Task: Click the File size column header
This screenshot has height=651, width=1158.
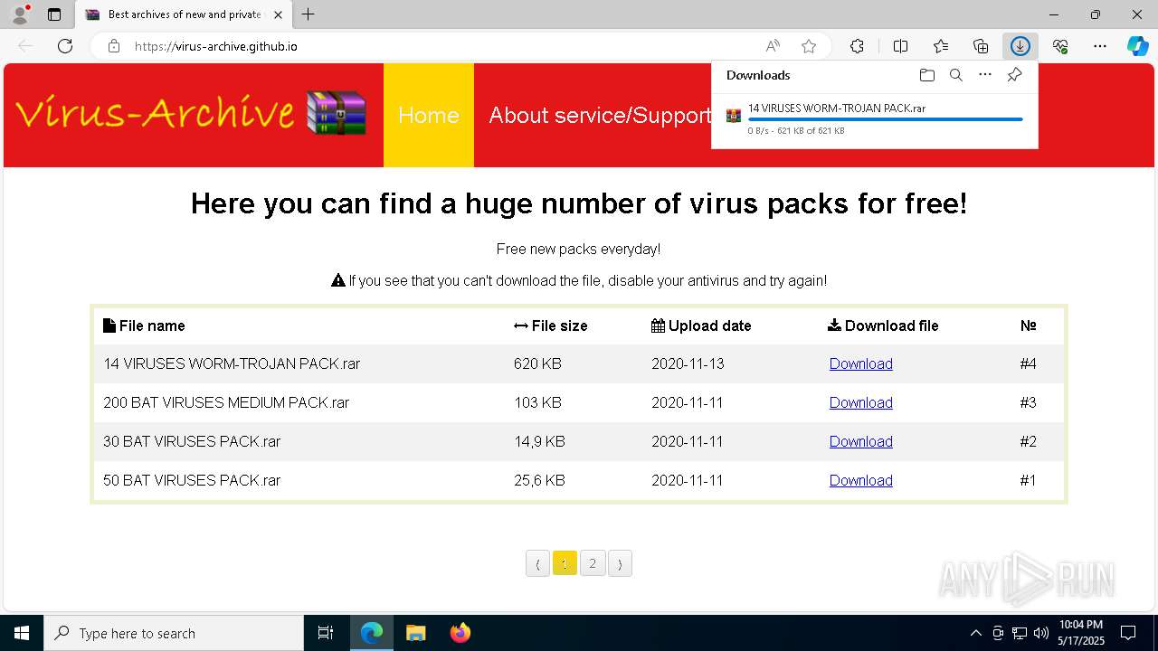Action: 550,325
